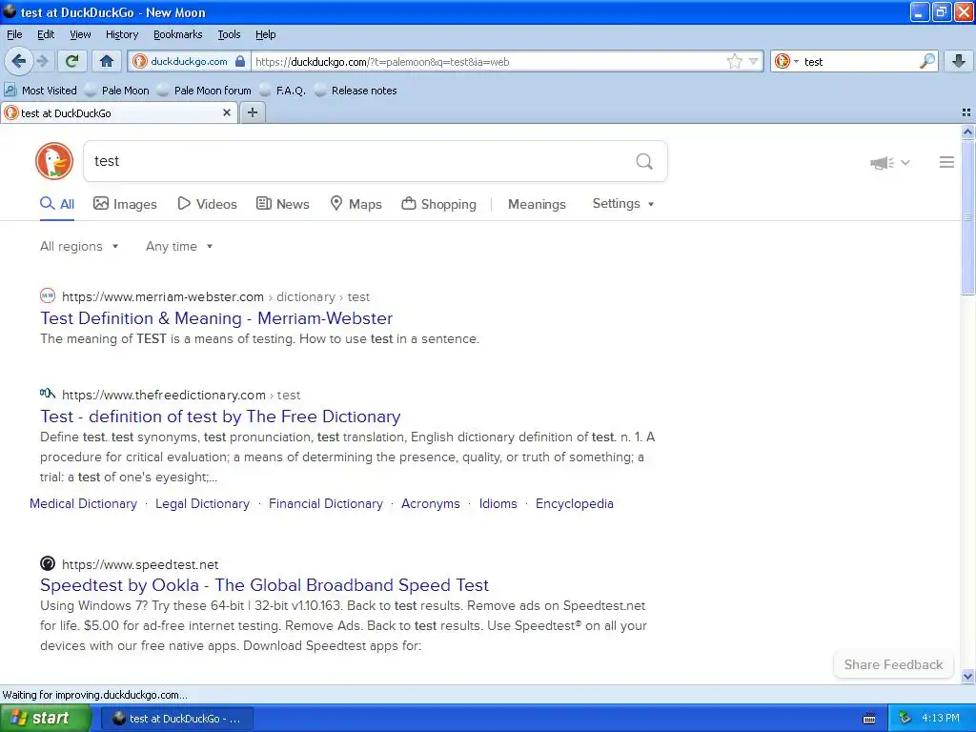This screenshot has width=976, height=732.
Task: Open the Medical Dictionary sublink
Action: tap(84, 503)
